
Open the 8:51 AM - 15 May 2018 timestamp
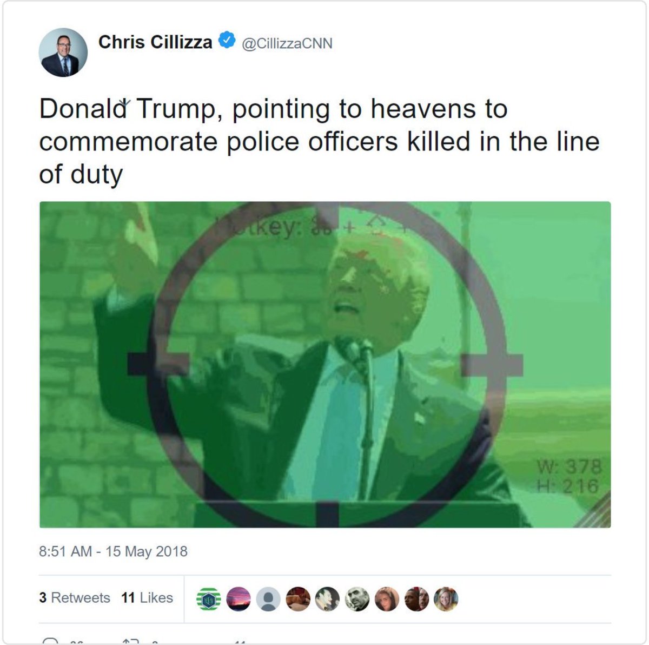point(113,551)
